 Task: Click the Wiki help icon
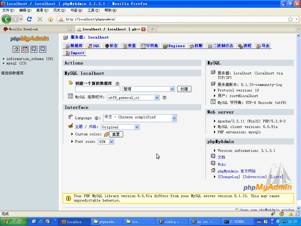point(213,163)
